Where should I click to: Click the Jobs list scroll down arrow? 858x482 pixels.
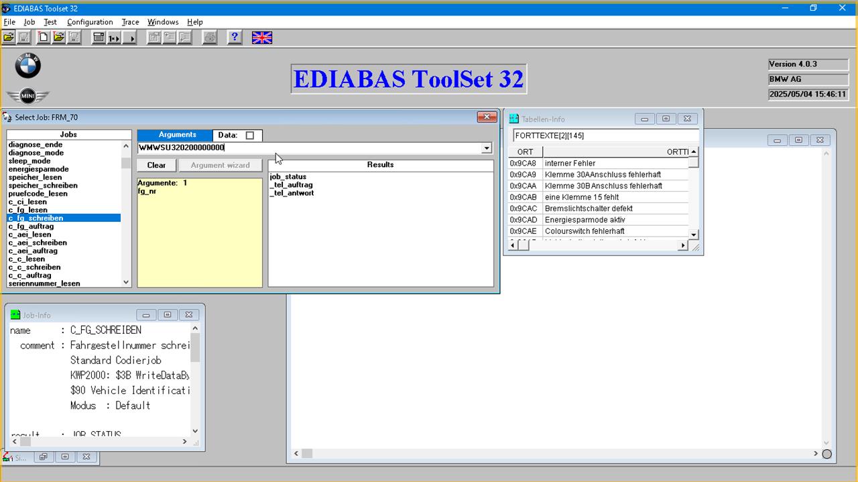pos(126,283)
